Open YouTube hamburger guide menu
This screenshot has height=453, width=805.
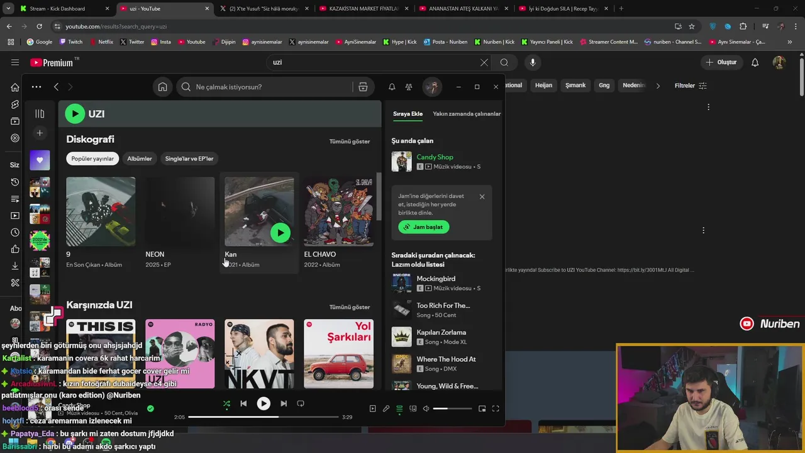[x=15, y=62]
